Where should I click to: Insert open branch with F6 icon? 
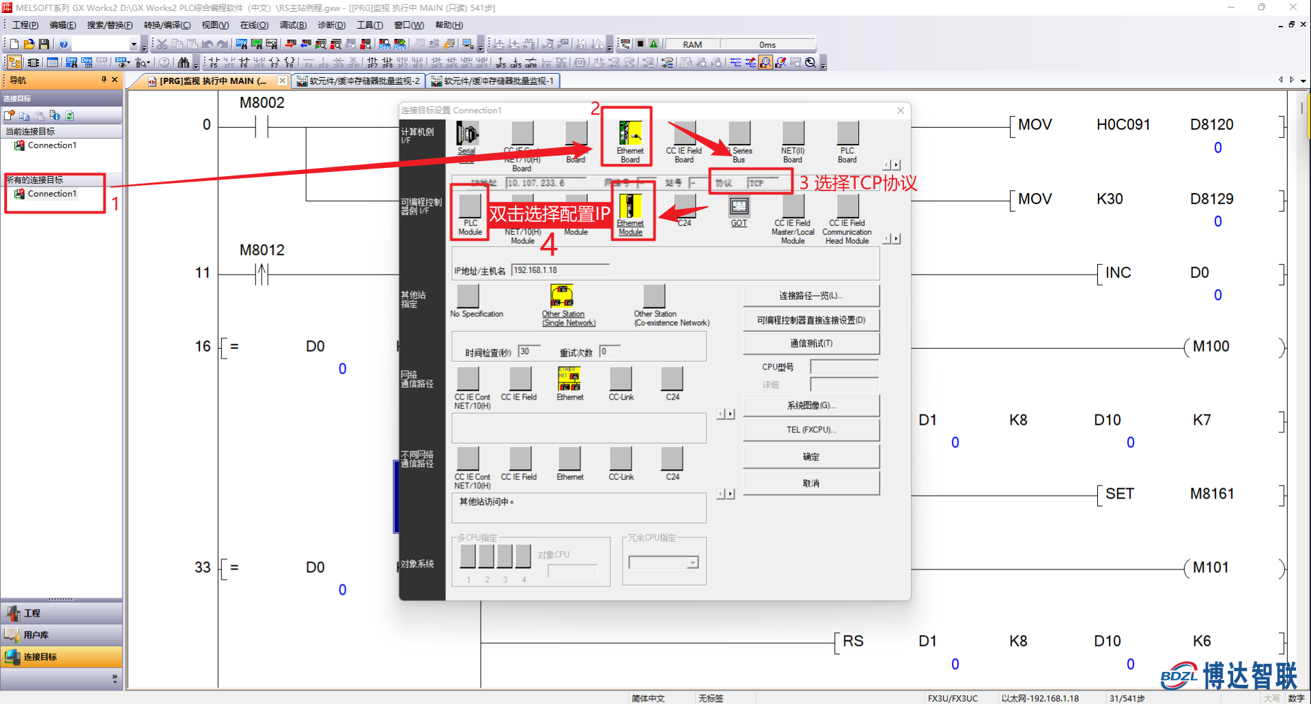click(x=244, y=62)
